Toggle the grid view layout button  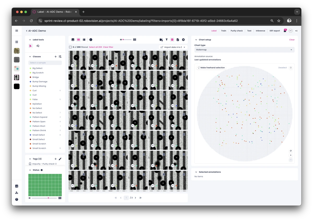point(79,40)
